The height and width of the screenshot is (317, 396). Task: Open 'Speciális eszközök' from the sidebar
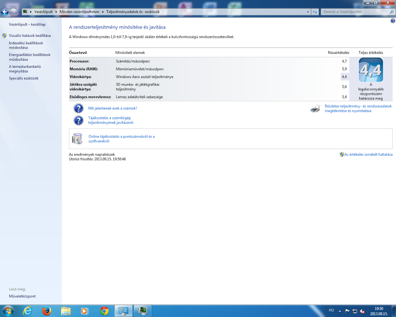pyautogui.click(x=24, y=78)
